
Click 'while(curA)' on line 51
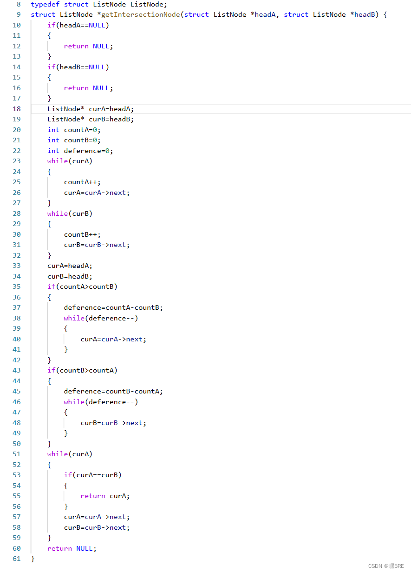[x=70, y=454]
